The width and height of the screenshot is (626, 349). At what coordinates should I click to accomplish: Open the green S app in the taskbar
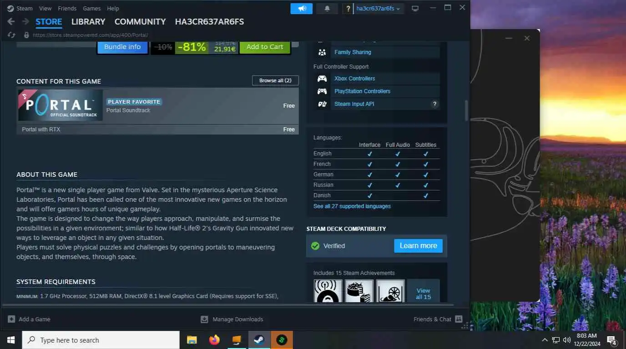pyautogui.click(x=282, y=340)
